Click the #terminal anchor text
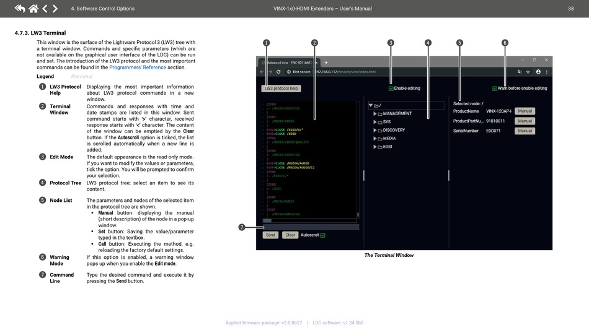This screenshot has width=589, height=330. click(81, 77)
